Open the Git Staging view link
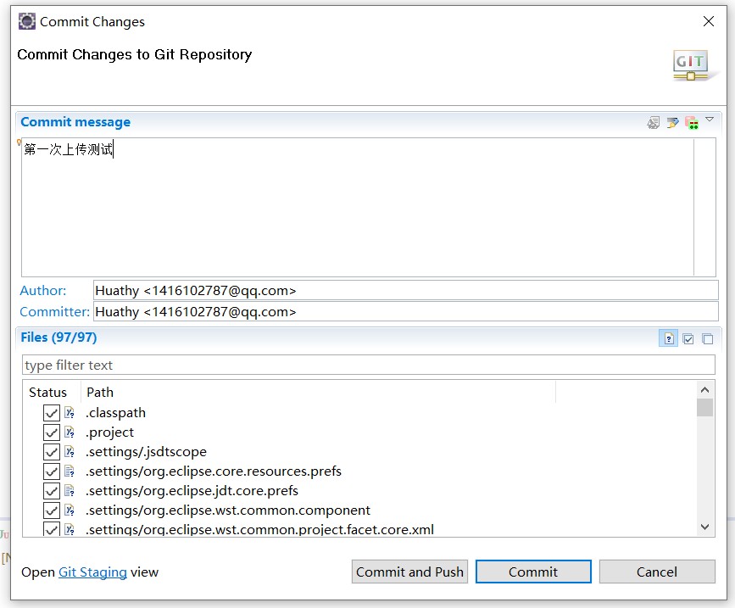This screenshot has width=735, height=608. (x=92, y=572)
